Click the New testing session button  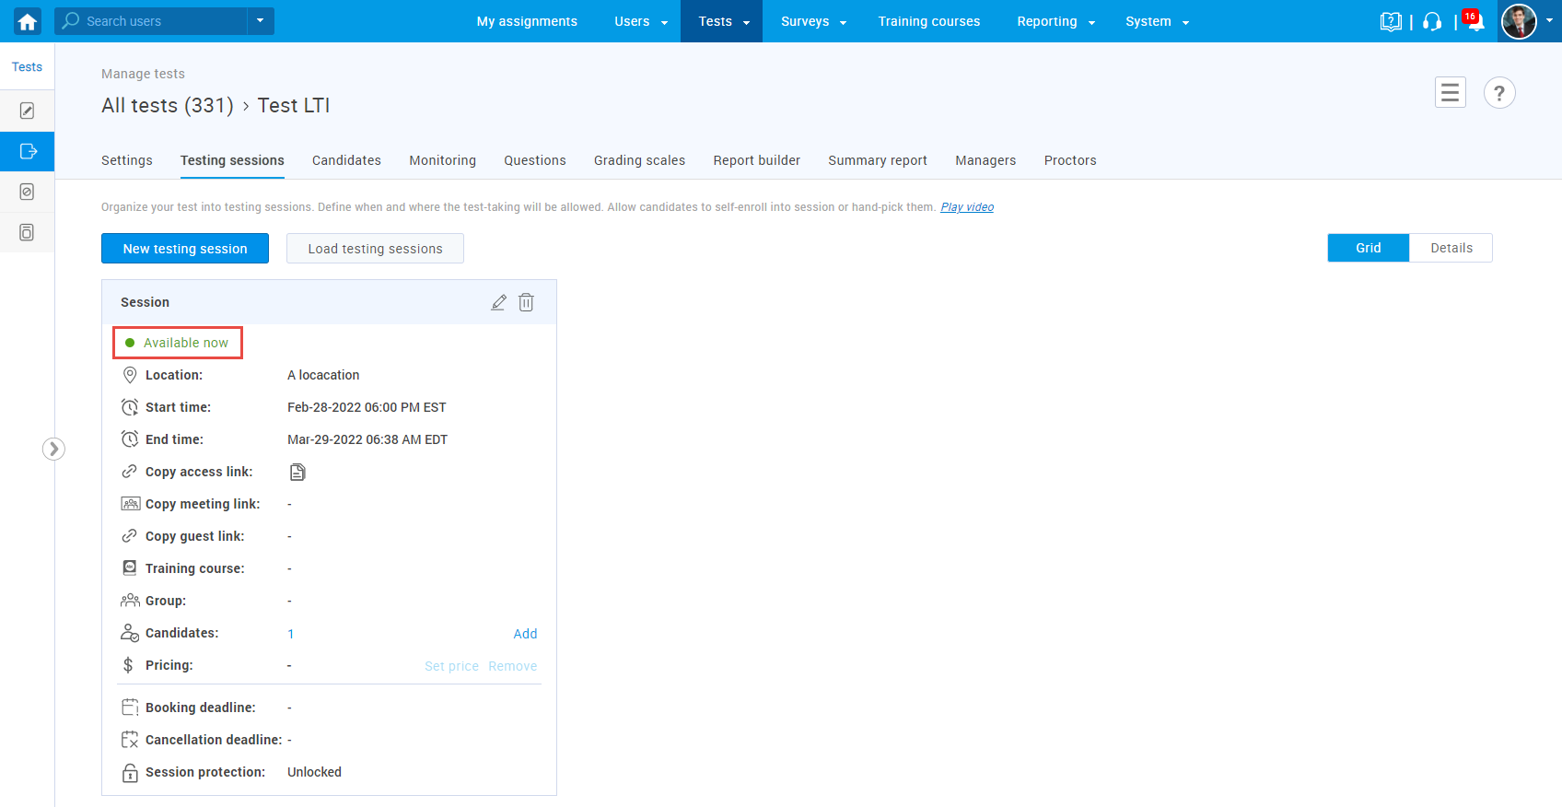[185, 249]
